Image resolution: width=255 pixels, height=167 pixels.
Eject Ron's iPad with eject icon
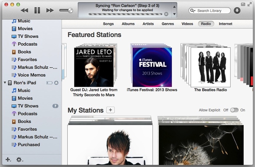pos(56,83)
